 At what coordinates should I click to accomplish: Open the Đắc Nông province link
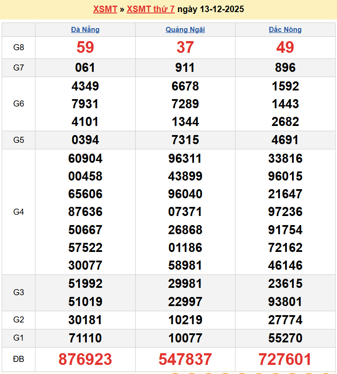tap(285, 29)
